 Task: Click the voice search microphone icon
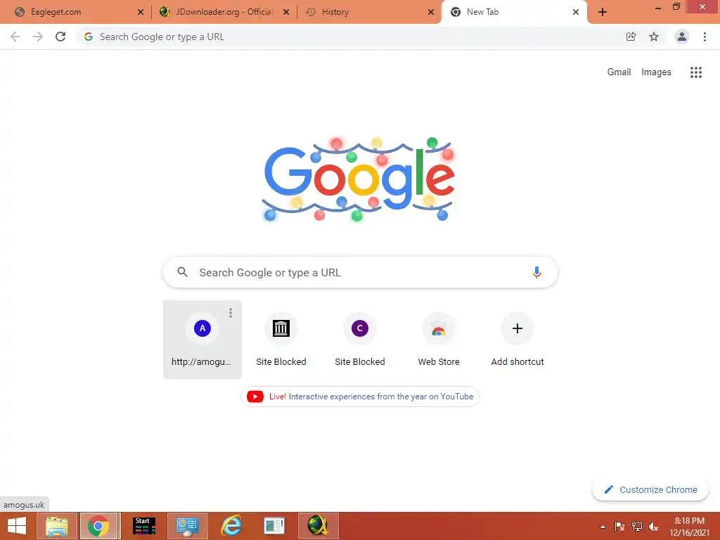tap(536, 272)
